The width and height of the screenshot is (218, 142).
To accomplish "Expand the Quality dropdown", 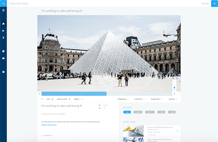I will coord(173,99).
